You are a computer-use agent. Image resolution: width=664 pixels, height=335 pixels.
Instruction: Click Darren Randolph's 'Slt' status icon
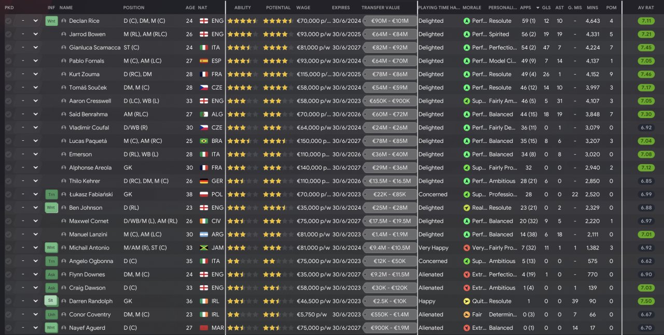[51, 301]
